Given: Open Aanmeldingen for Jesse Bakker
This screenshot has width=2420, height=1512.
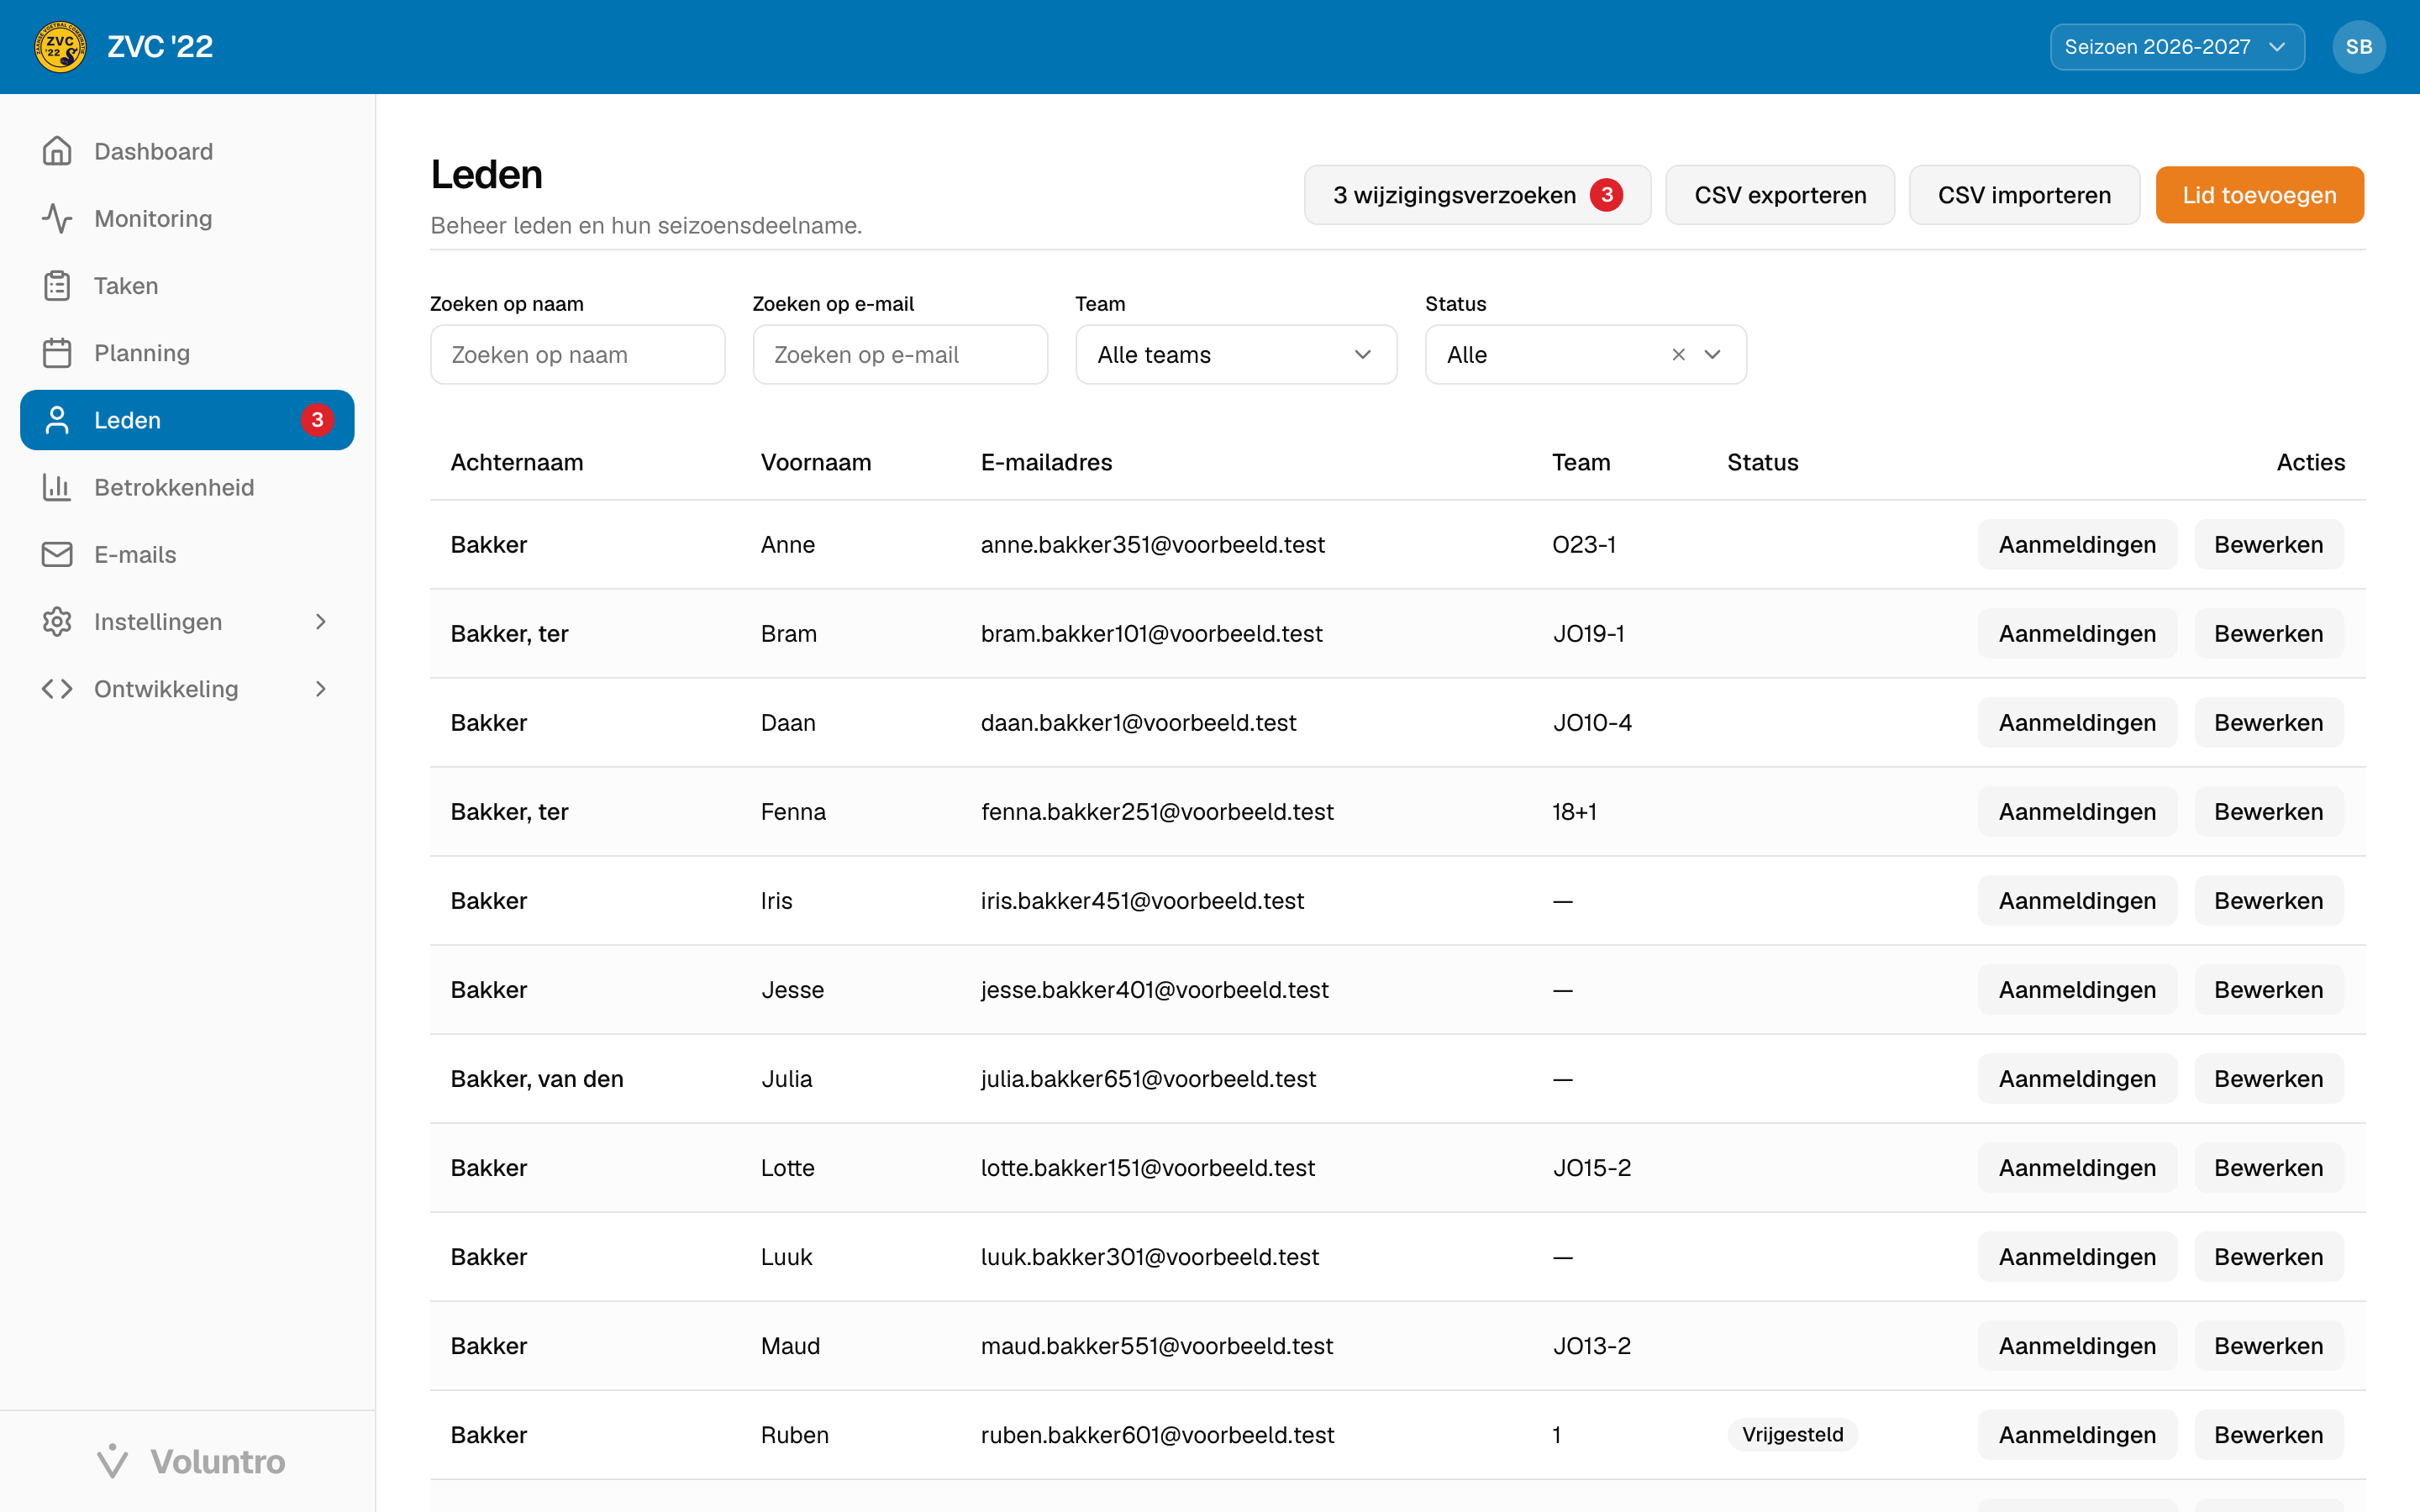Looking at the screenshot, I should coord(2077,989).
